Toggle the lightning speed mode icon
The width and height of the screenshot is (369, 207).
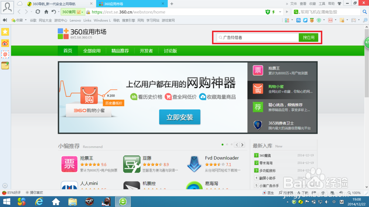pos(273,12)
